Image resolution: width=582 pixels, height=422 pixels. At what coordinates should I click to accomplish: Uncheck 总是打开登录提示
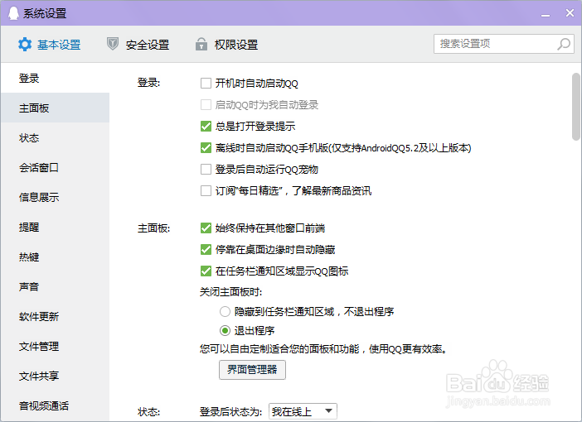206,127
